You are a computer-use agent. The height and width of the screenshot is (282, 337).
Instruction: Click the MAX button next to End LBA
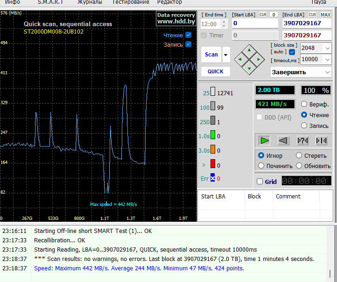click(325, 14)
